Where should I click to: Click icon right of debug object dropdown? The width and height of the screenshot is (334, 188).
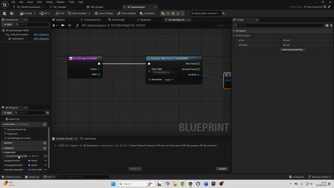[x=224, y=14]
